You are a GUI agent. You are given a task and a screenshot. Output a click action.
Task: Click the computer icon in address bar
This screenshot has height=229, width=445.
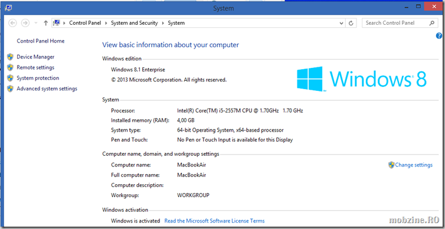coord(57,23)
